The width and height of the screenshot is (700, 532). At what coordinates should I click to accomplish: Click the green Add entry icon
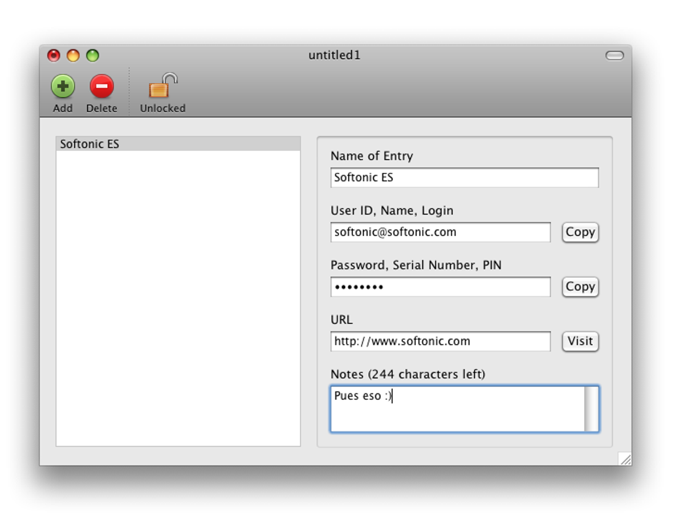[62, 86]
